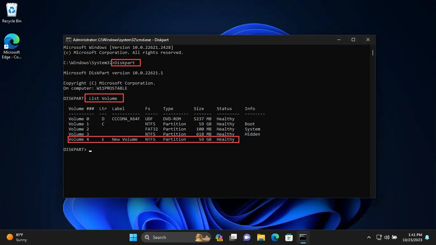Image resolution: width=436 pixels, height=245 pixels.
Task: Click the 'Fs' column header text
Action: tap(148, 109)
